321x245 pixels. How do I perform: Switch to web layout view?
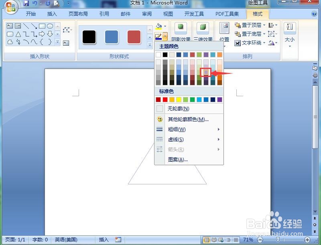pos(221,240)
